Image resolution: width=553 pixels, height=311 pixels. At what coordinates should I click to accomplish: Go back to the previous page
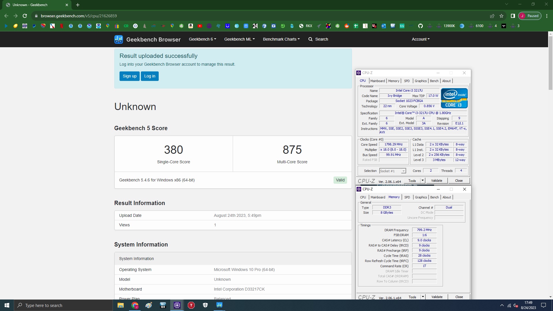click(6, 16)
